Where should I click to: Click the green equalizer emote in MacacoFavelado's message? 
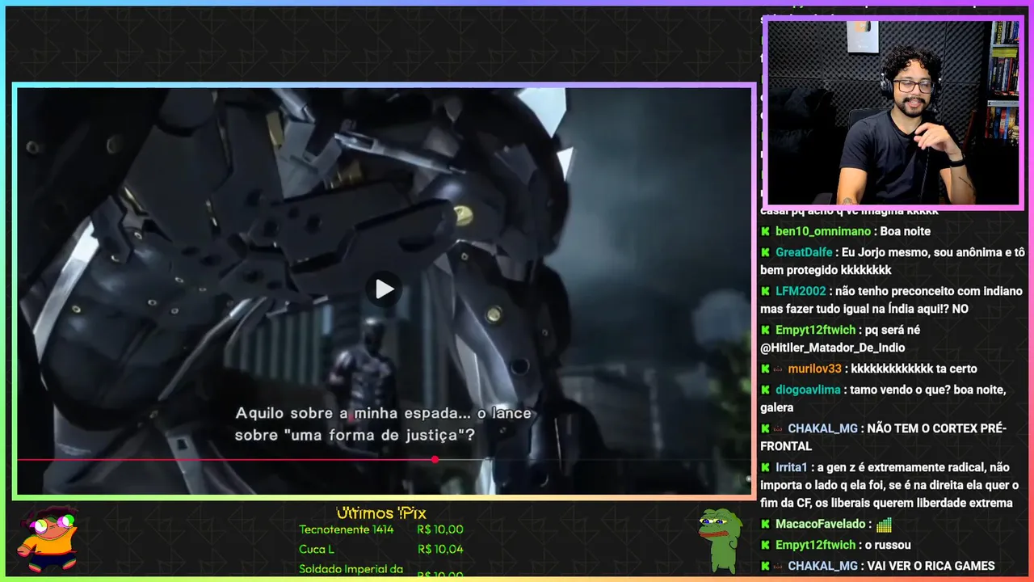883,525
